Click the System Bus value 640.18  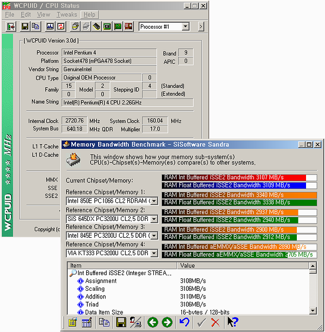74,129
